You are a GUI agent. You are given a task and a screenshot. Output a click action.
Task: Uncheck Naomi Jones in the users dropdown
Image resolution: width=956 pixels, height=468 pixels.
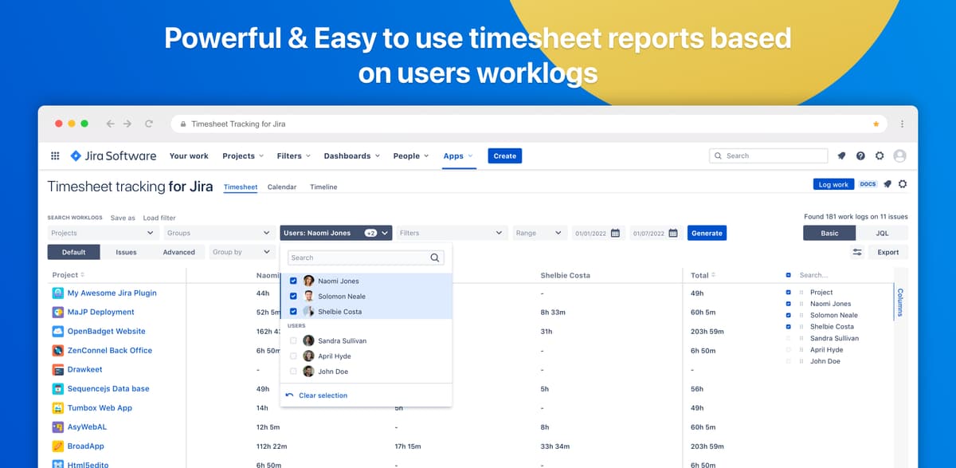[293, 281]
